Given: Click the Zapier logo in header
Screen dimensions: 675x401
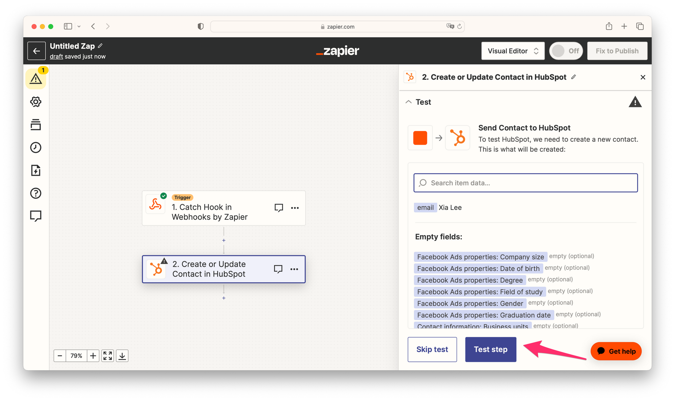Looking at the screenshot, I should (x=337, y=51).
